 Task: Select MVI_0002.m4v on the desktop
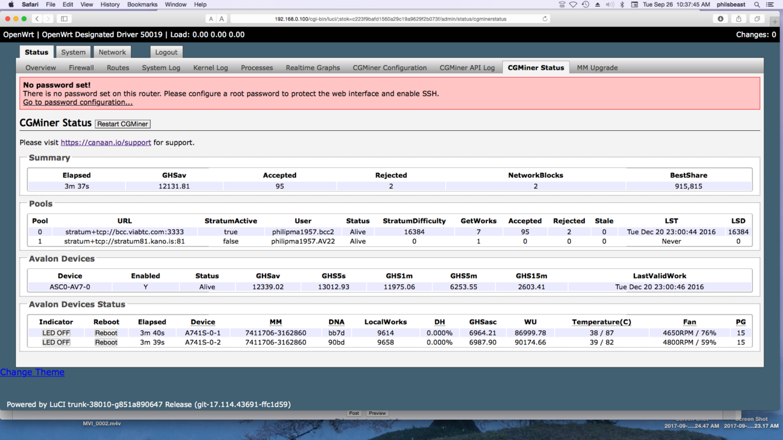[102, 423]
